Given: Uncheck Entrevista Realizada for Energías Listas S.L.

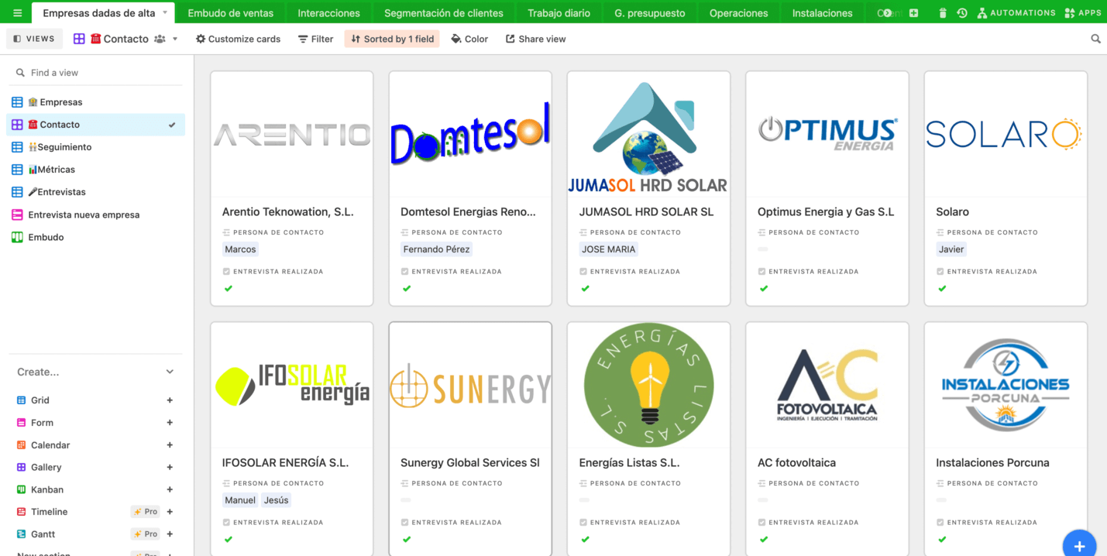Looking at the screenshot, I should tap(585, 539).
